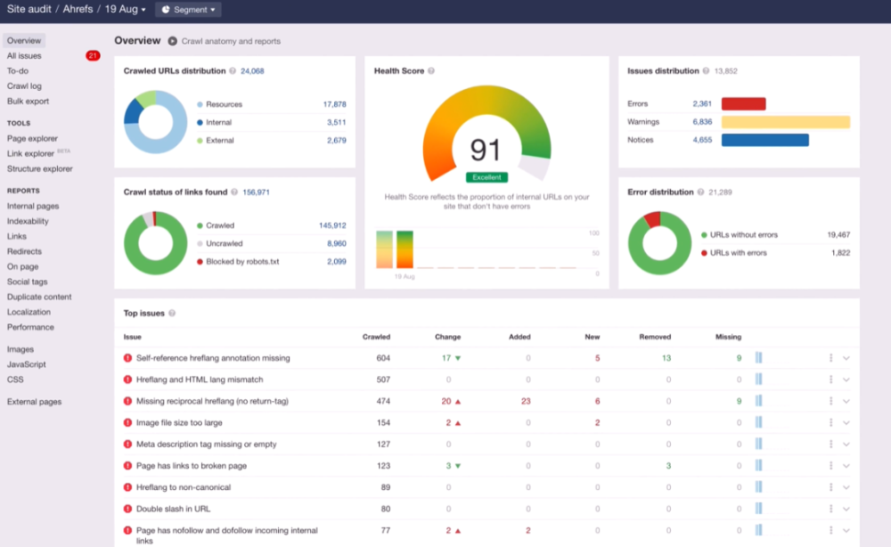The width and height of the screenshot is (891, 547).
Task: Open three-dot menu for Self-reference hreflang annotation row
Action: click(x=830, y=358)
